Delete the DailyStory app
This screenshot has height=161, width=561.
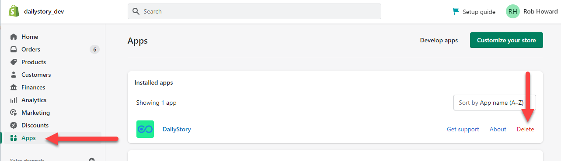click(x=525, y=129)
